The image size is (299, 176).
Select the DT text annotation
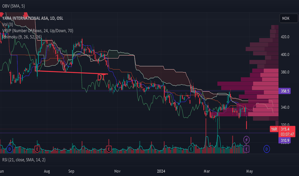point(101,77)
